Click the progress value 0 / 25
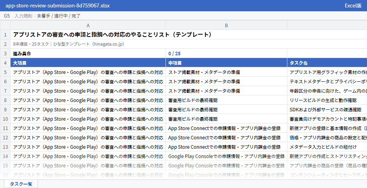Viewport: 367px width, 188px height. tap(226, 53)
